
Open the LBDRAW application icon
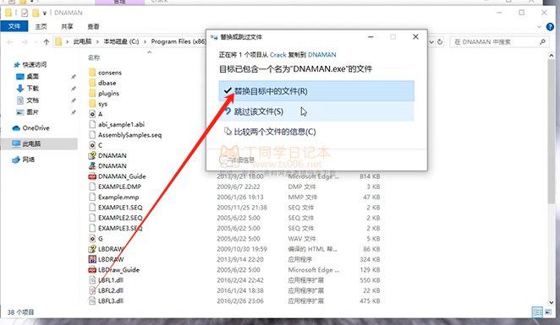[x=92, y=259]
